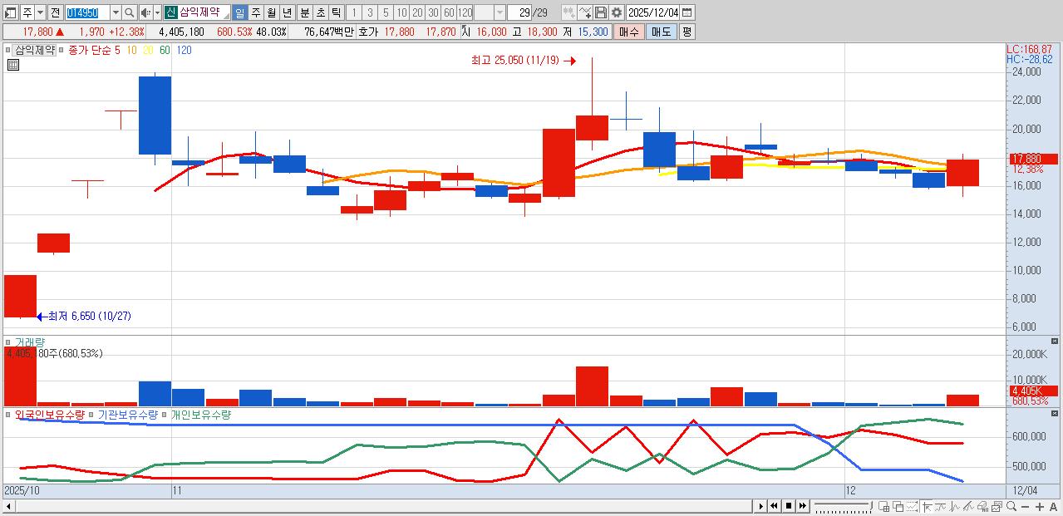Click the dotted-frame chart icon in bottom toolbar

click(912, 506)
